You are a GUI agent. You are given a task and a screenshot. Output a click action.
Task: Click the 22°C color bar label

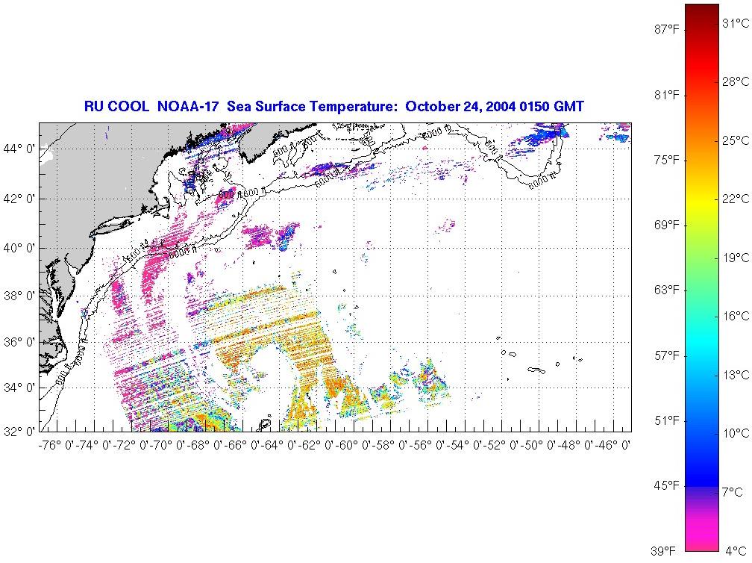[736, 199]
